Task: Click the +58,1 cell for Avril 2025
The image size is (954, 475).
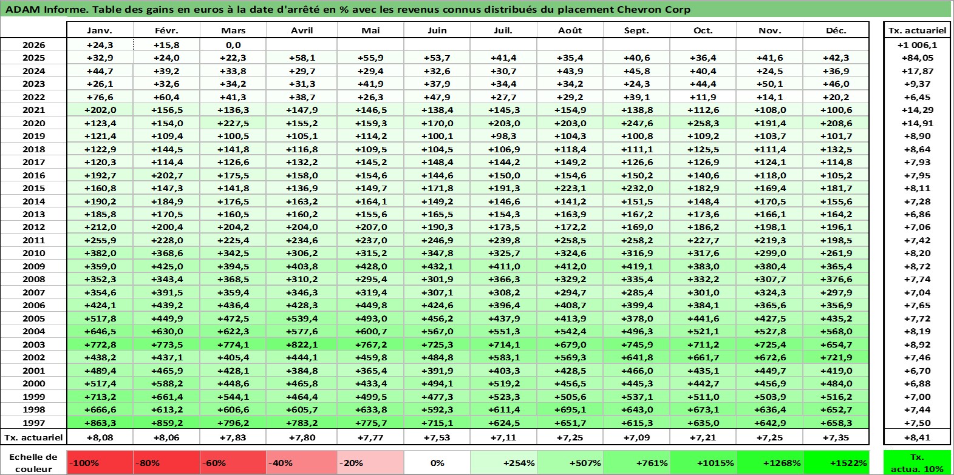Action: point(302,58)
